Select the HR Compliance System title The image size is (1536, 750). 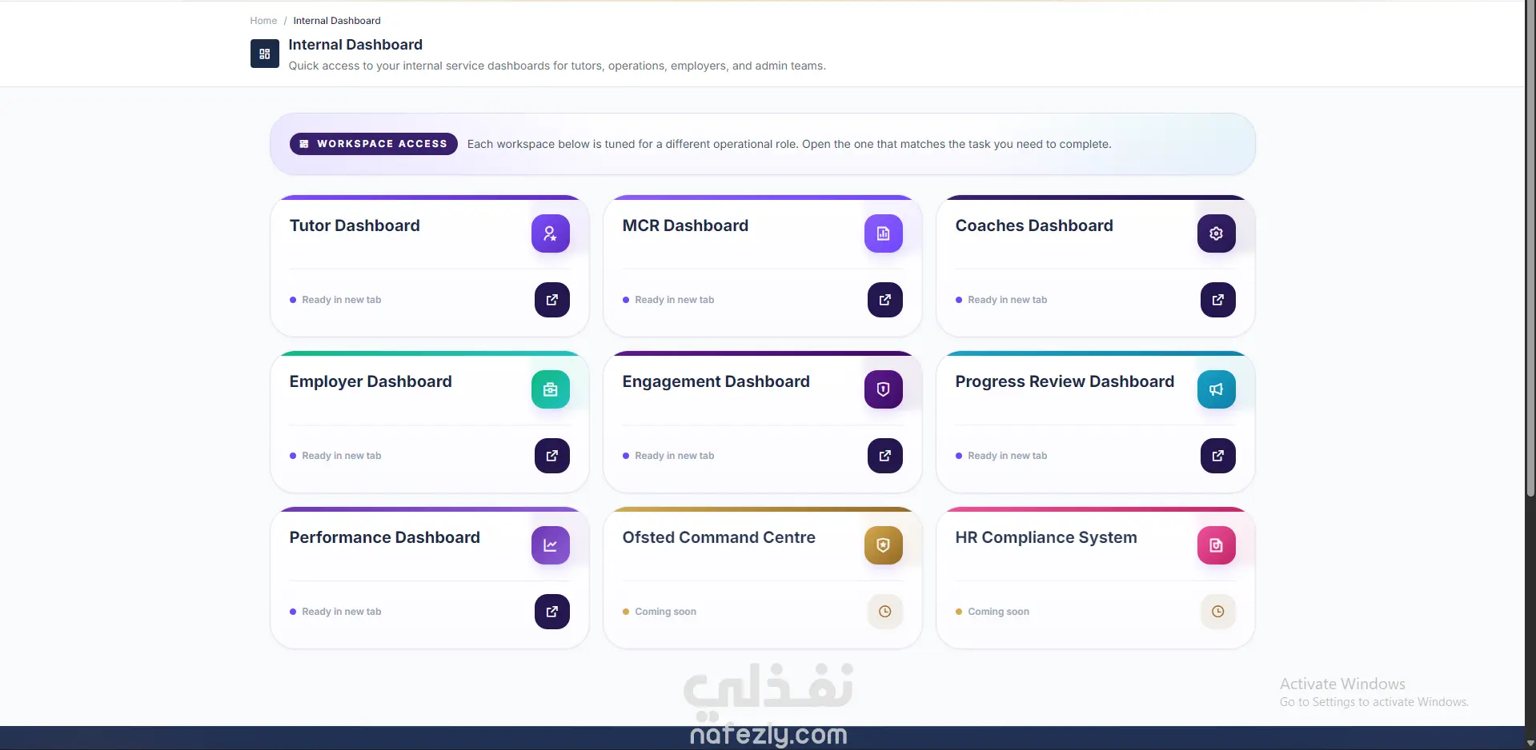1046,537
